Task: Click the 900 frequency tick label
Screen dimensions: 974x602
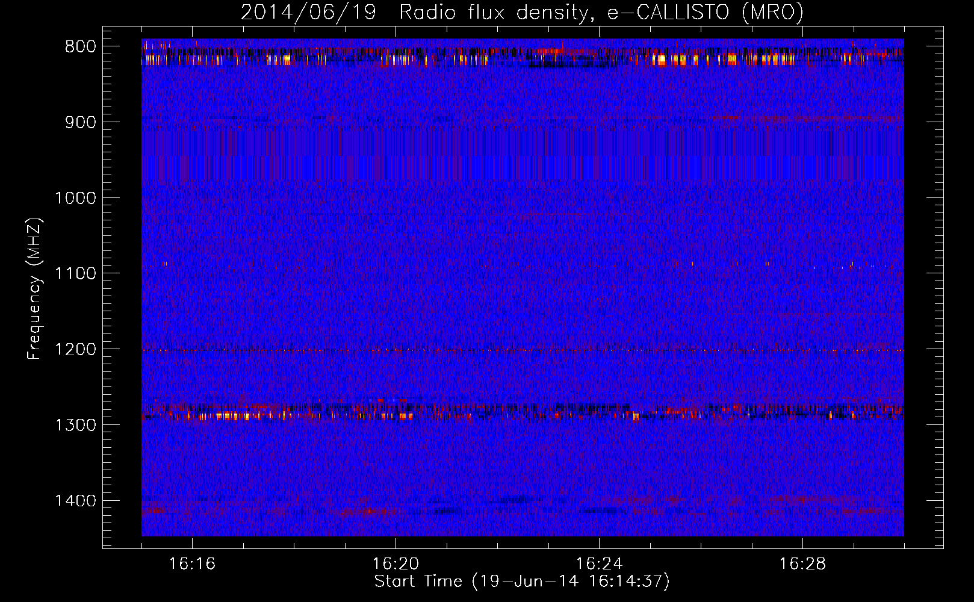Action: [80, 122]
